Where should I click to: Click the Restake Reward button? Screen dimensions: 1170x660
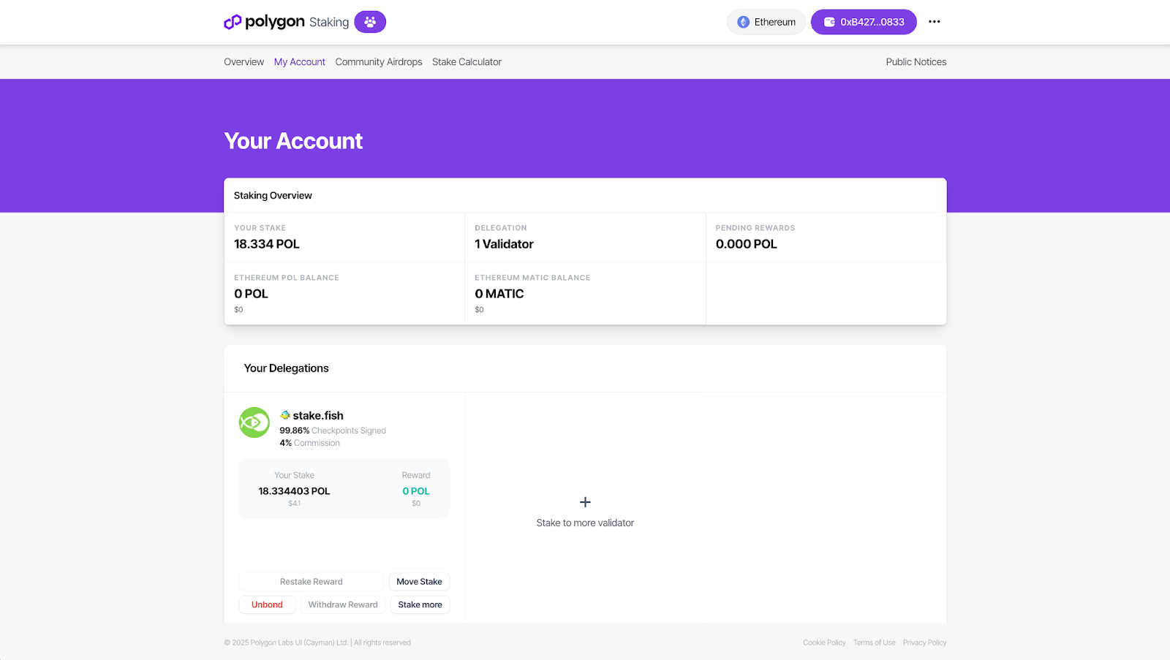(311, 582)
